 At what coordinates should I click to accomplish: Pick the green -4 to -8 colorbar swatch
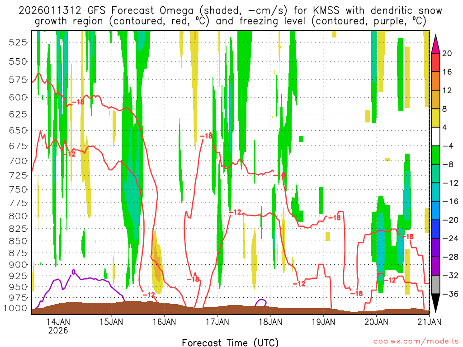(x=435, y=155)
